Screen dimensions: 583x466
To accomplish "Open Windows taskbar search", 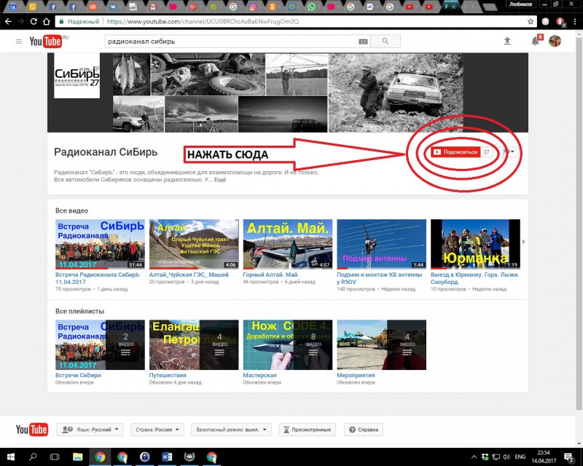I will (x=33, y=457).
